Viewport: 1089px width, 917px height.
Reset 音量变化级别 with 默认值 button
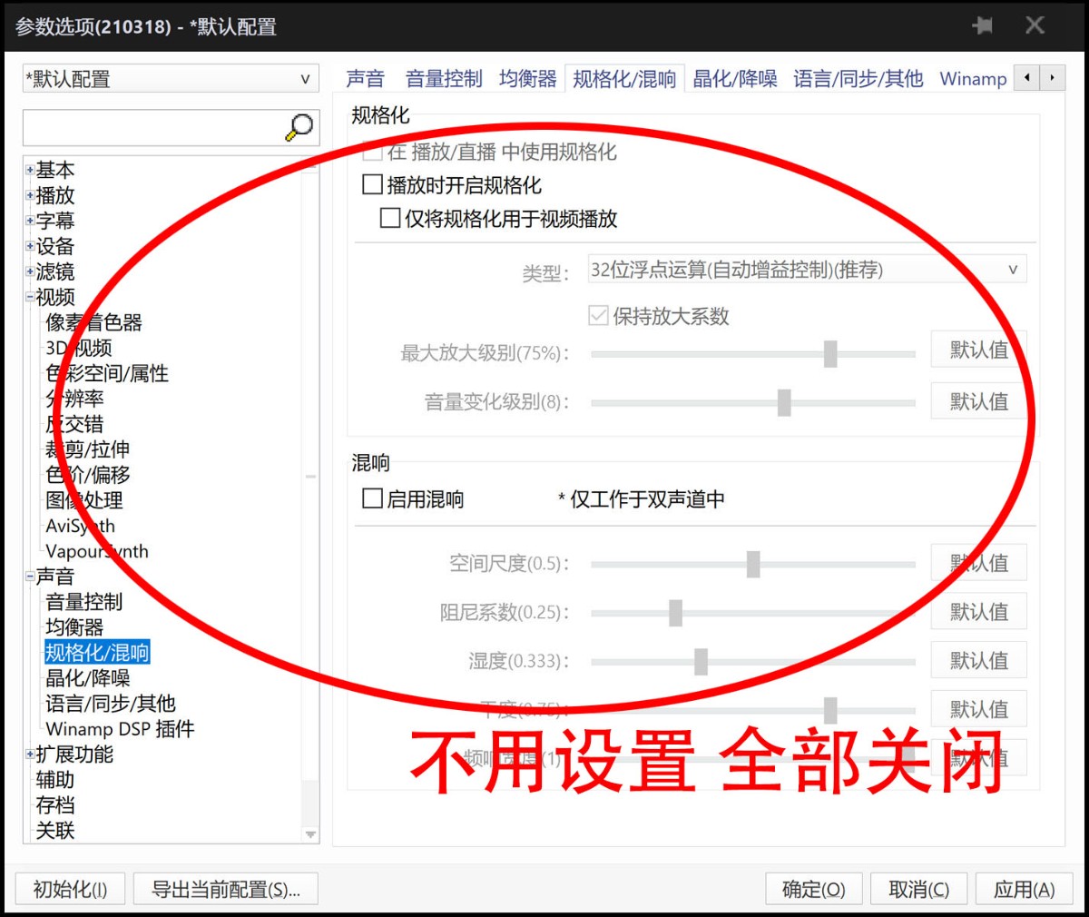pos(979,400)
